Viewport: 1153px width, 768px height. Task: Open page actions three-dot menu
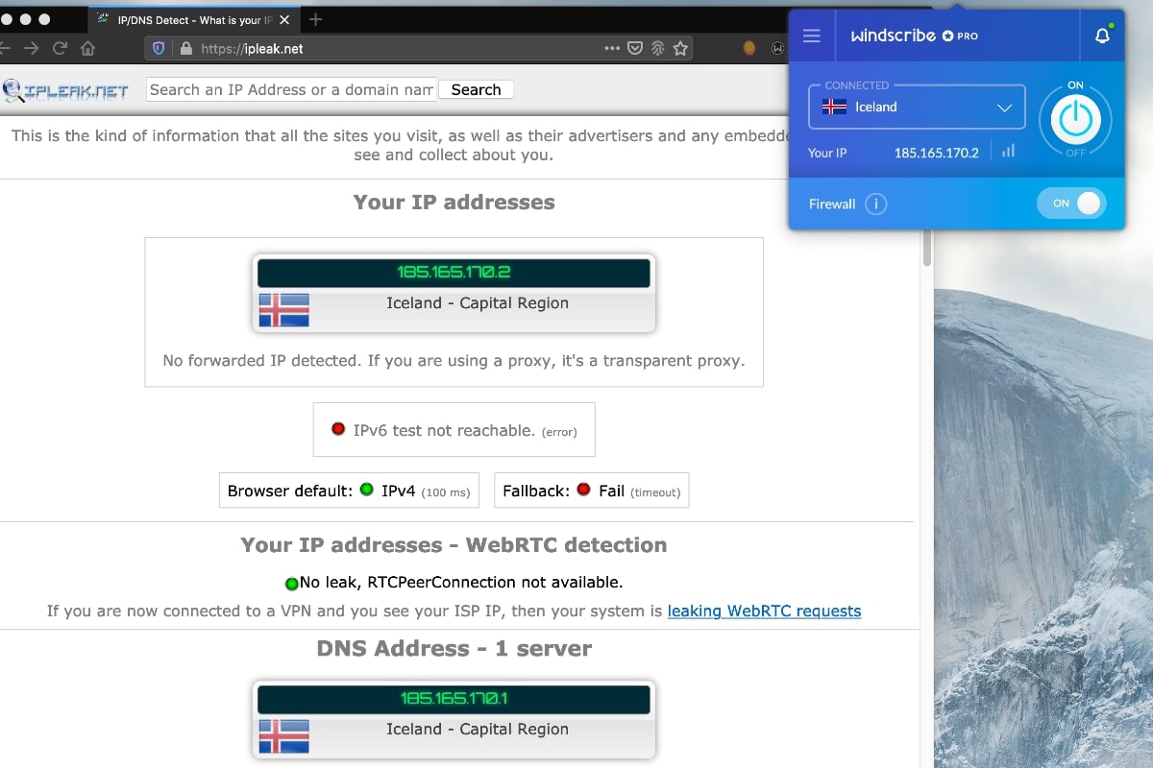[612, 48]
